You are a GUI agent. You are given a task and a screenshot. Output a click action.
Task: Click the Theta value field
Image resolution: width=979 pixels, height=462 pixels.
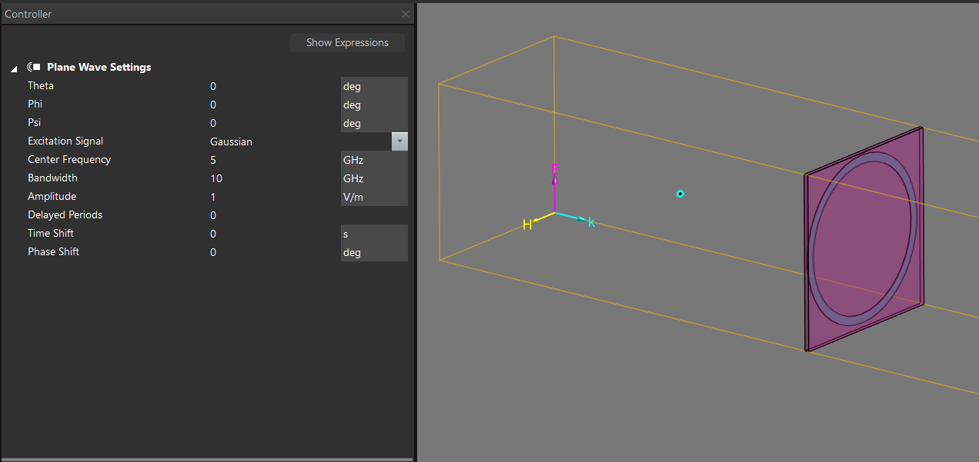pyautogui.click(x=269, y=86)
